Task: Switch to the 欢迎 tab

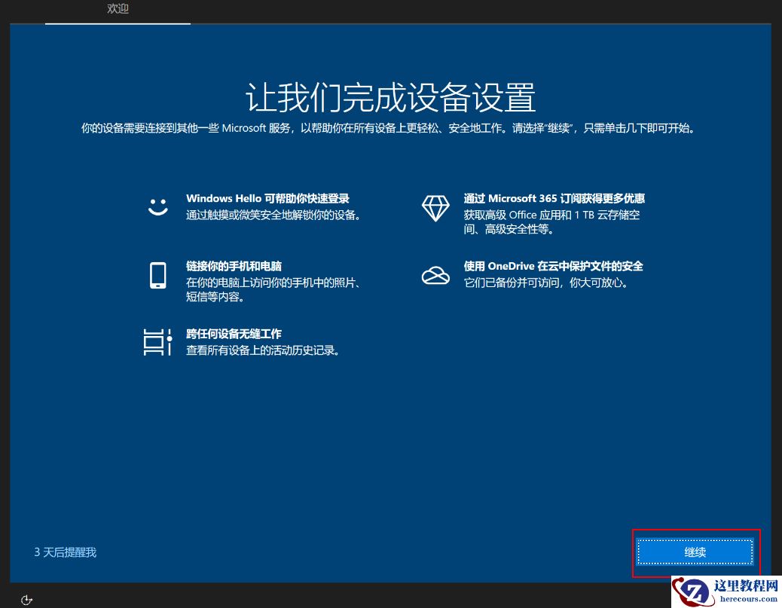Action: click(x=118, y=10)
